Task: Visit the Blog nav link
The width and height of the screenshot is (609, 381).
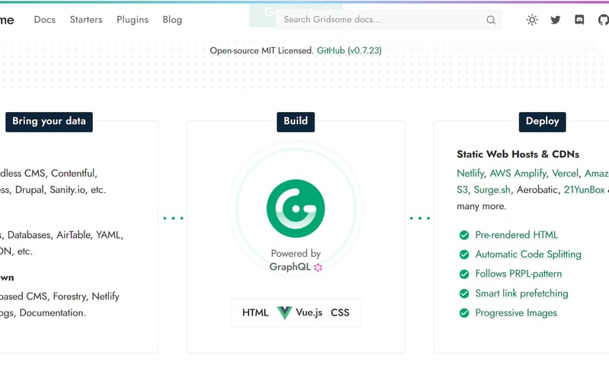Action: tap(173, 20)
